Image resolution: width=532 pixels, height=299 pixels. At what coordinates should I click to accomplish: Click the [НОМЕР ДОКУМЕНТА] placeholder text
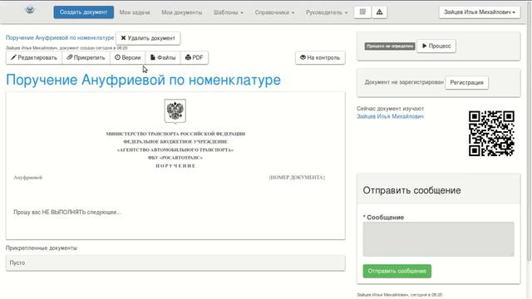(297, 177)
